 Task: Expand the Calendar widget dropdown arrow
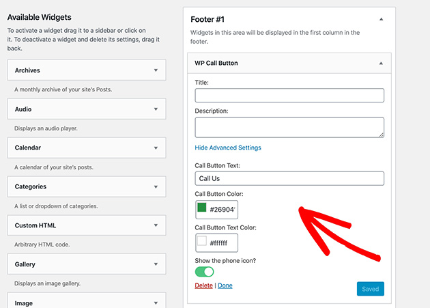(156, 148)
